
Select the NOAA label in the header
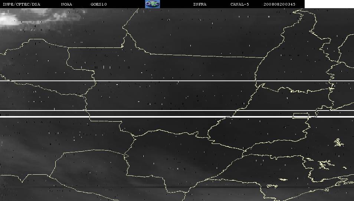tap(67, 4)
